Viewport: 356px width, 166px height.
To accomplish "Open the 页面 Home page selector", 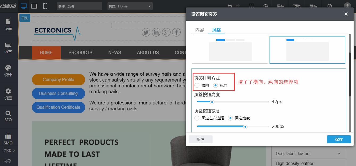I will pos(130,6).
